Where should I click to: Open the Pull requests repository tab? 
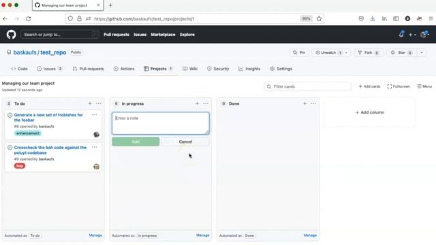click(88, 69)
